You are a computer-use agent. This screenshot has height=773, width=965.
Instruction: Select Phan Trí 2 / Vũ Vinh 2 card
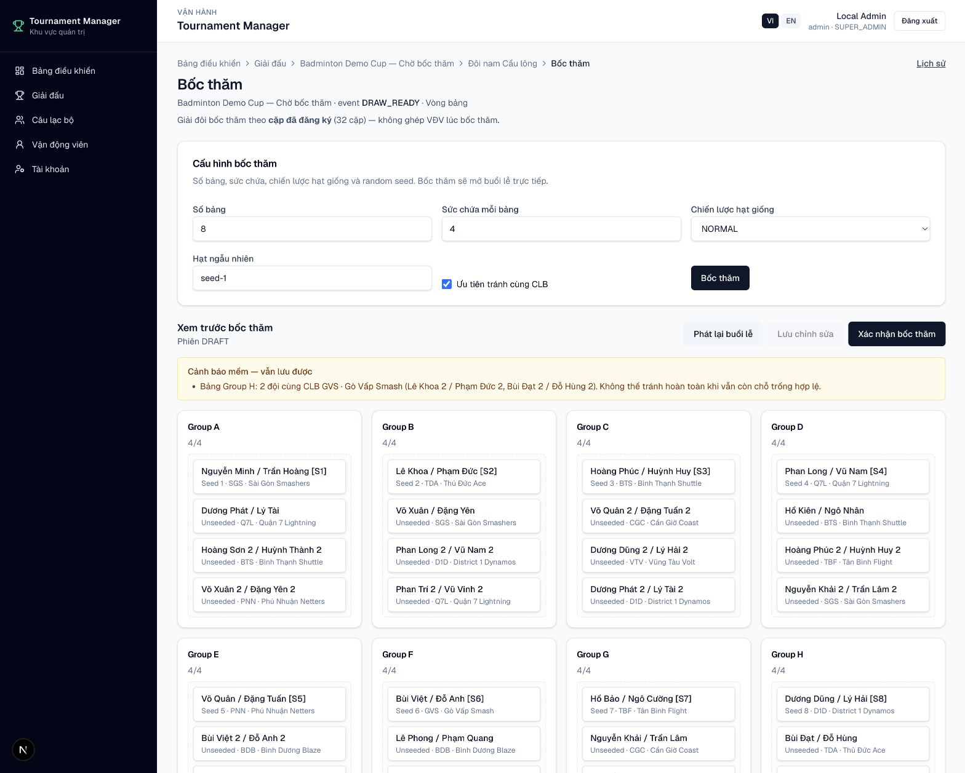coord(464,595)
